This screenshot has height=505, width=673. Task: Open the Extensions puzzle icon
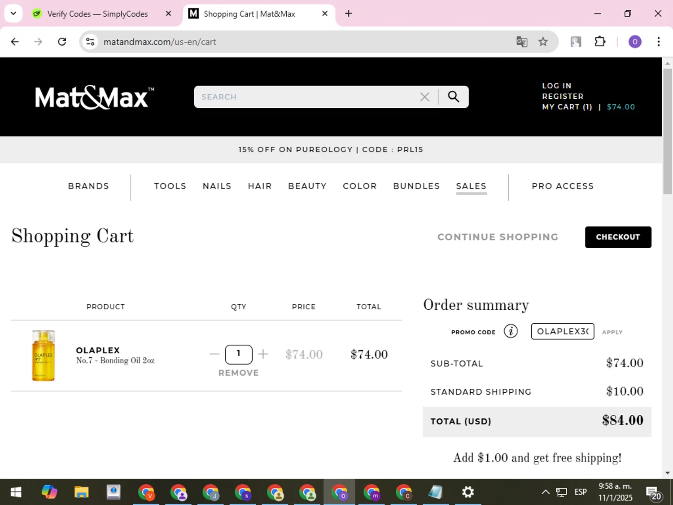click(600, 42)
